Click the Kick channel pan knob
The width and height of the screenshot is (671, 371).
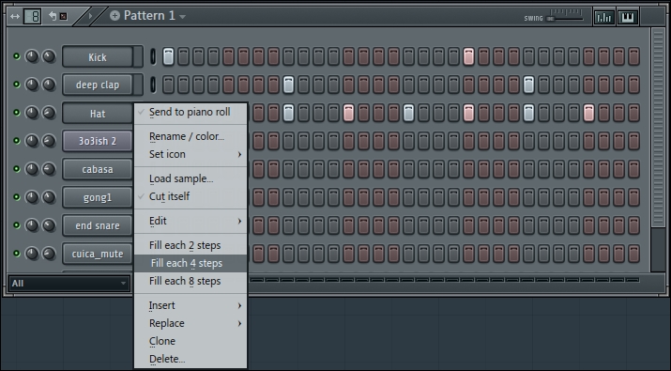(x=32, y=56)
